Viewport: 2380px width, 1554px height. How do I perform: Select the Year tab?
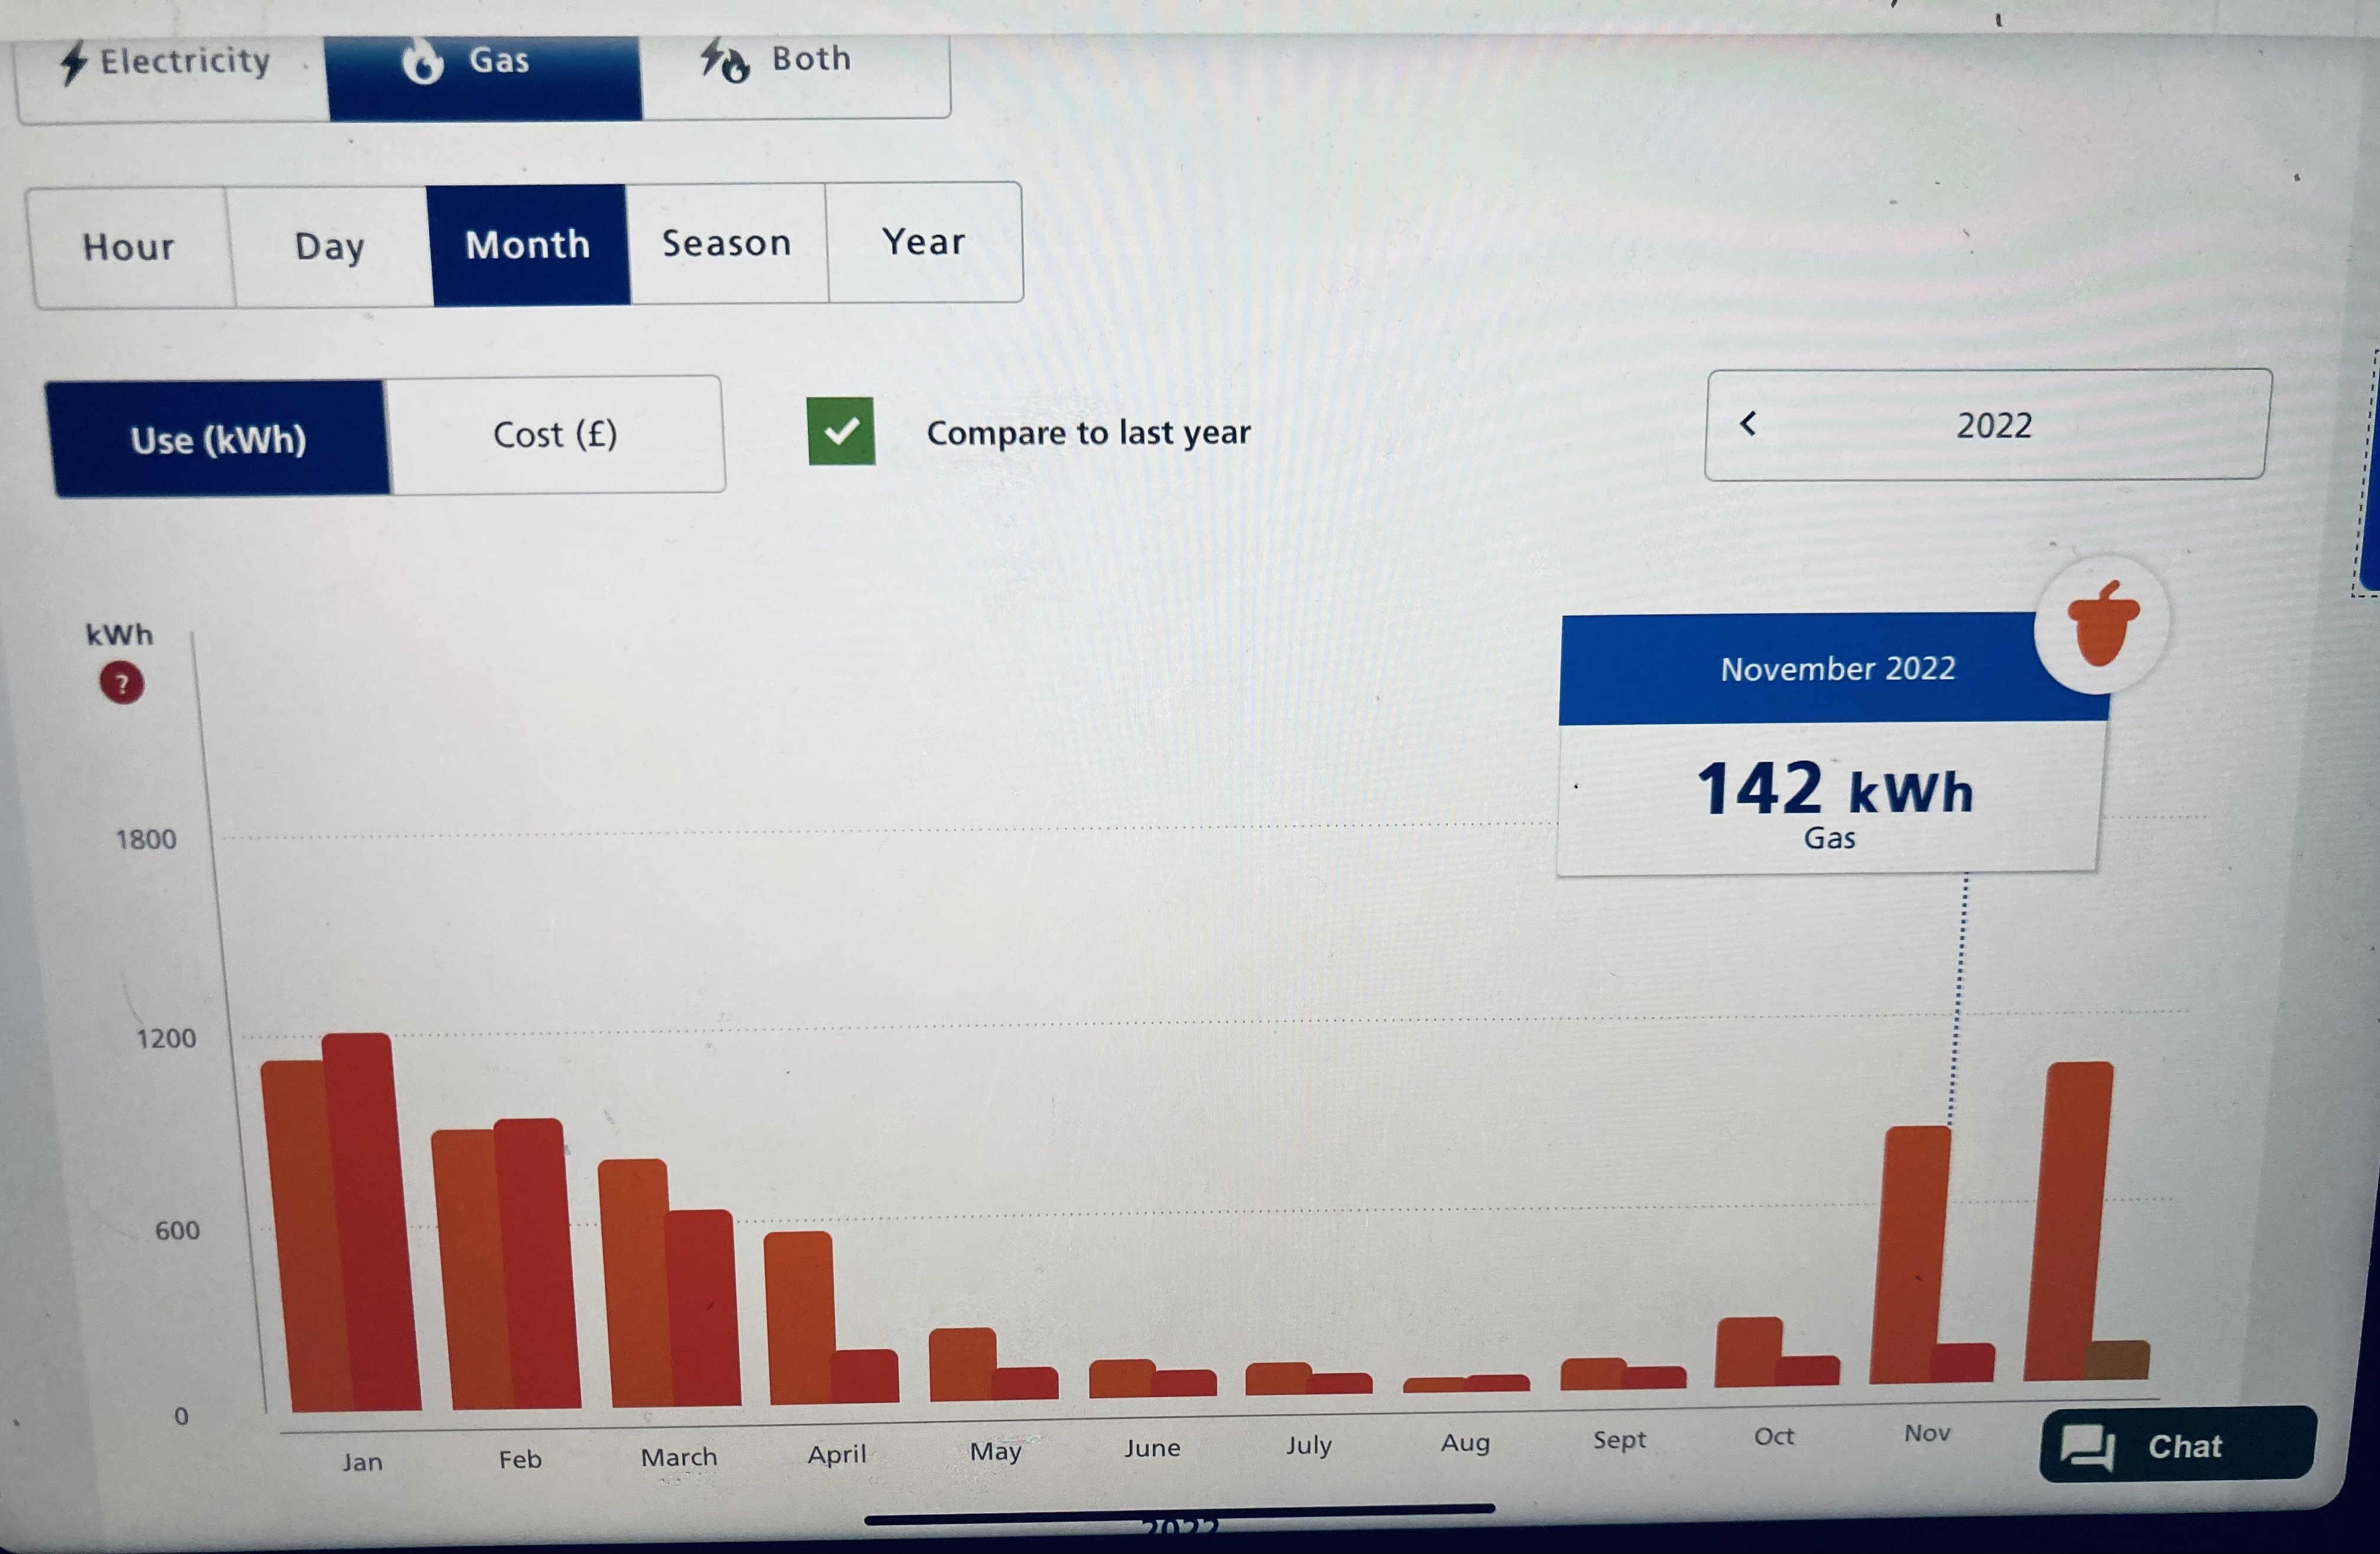(x=923, y=242)
